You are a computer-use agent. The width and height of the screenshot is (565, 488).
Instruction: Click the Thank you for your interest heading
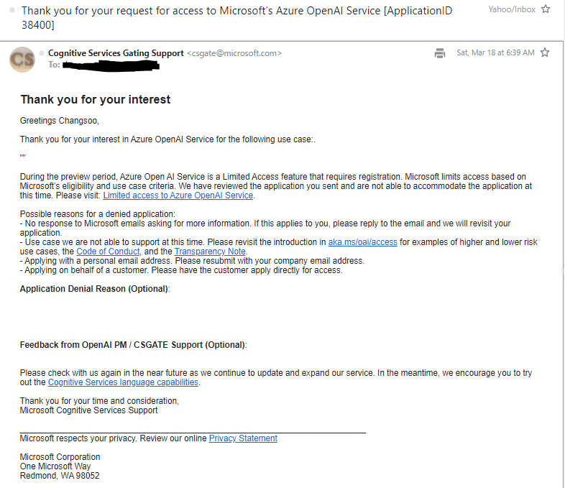point(96,99)
